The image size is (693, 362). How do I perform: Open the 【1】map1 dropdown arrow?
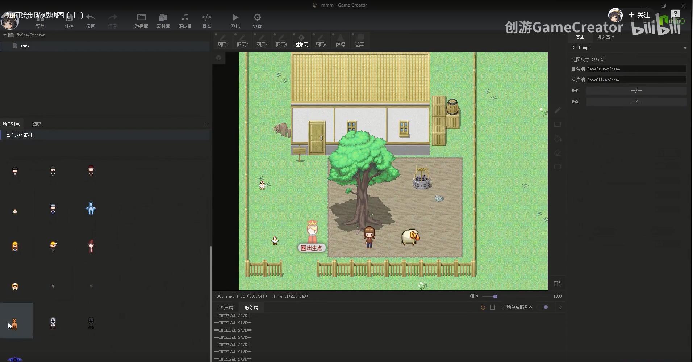[685, 48]
